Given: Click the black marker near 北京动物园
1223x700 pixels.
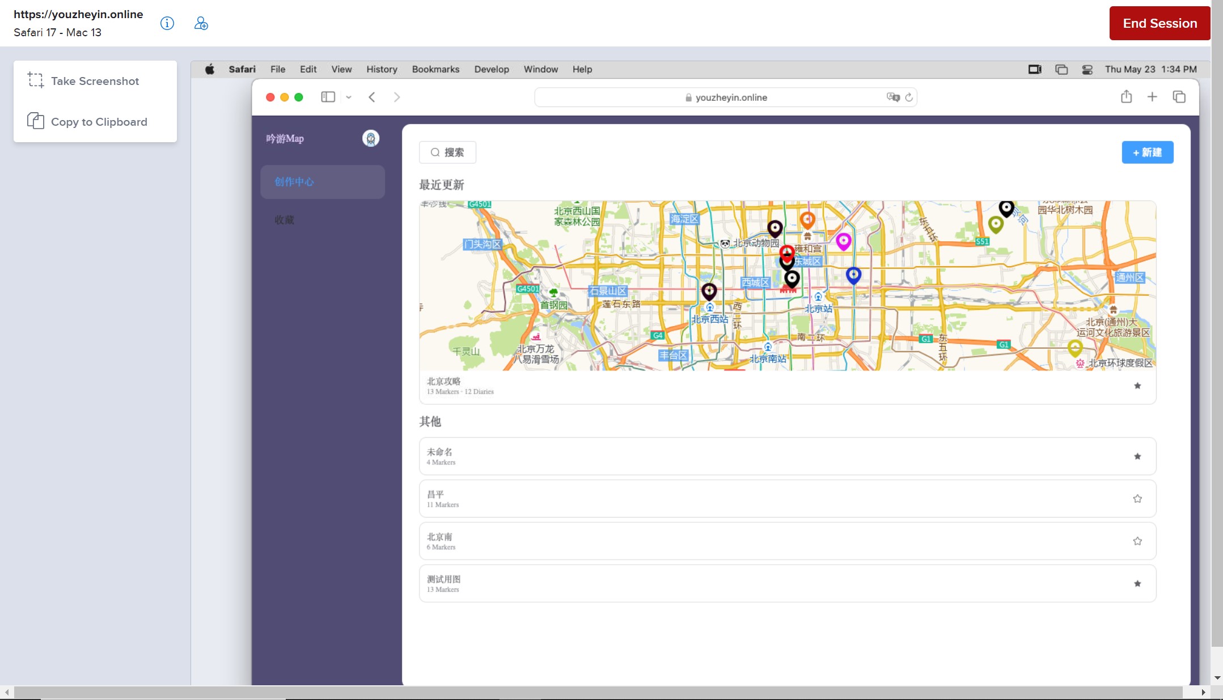Looking at the screenshot, I should click(775, 228).
